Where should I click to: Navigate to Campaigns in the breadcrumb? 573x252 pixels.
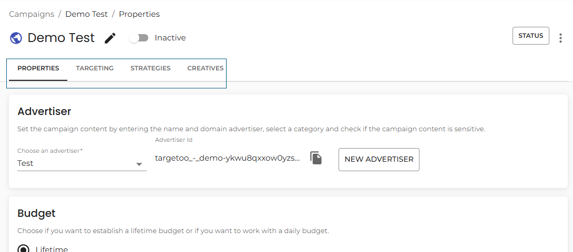pos(32,14)
